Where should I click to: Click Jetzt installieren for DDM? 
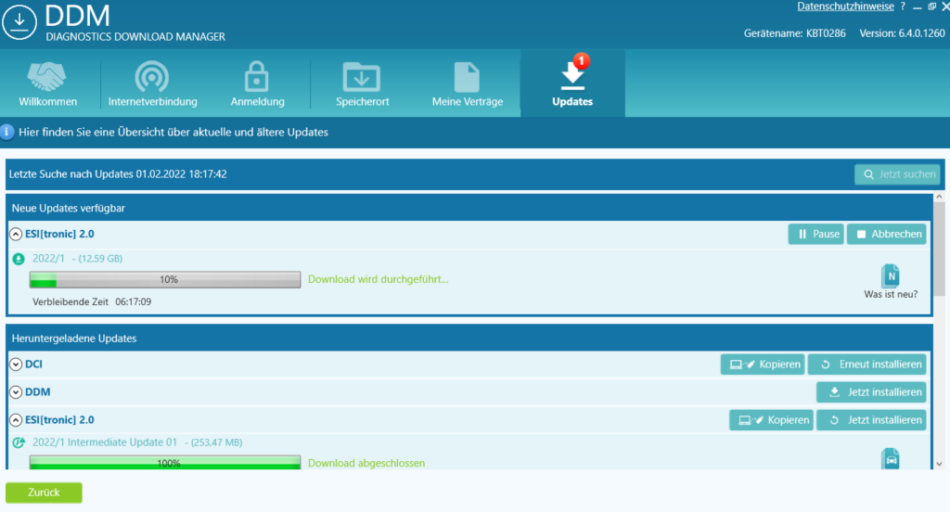pyautogui.click(x=871, y=392)
